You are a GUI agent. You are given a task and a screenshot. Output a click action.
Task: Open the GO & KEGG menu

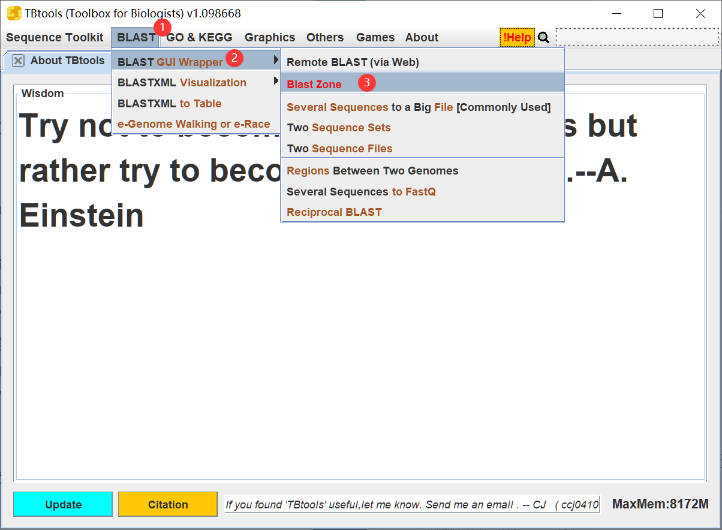point(199,37)
